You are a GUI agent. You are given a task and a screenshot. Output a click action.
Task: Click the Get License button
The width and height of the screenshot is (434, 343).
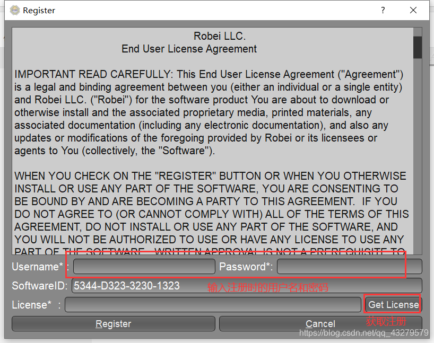coord(393,304)
